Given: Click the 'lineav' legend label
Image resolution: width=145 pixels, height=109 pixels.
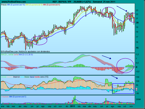Looking at the screenshot, I should [x=27, y=77].
